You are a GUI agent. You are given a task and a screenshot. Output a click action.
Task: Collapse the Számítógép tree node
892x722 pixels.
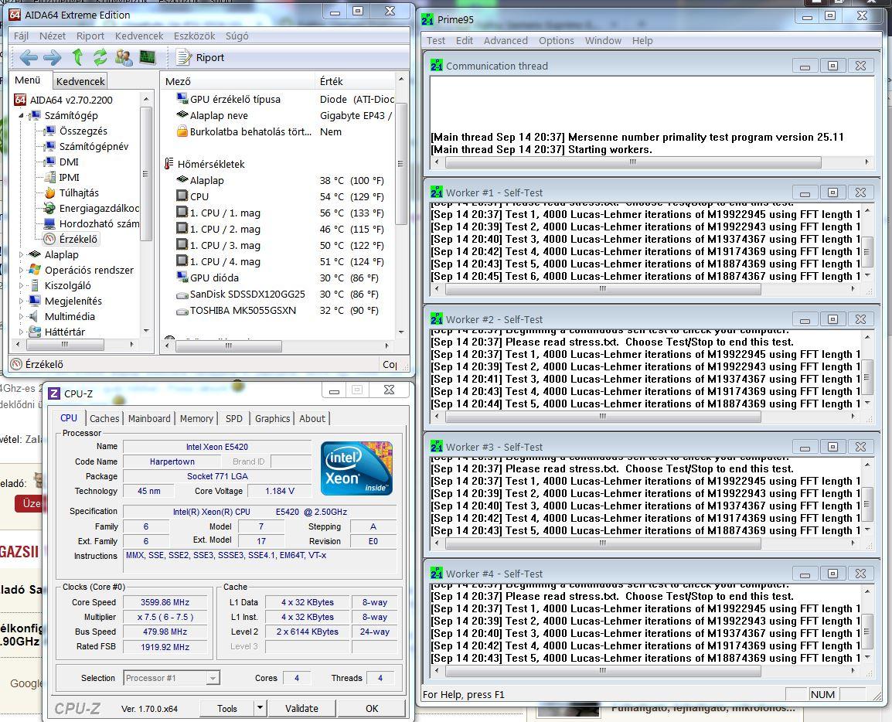coord(21,115)
